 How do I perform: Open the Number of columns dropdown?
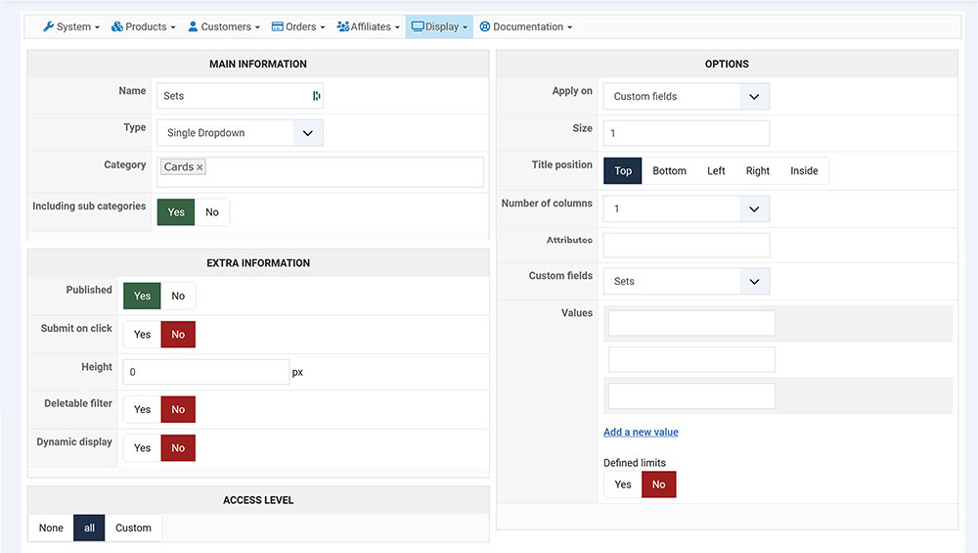click(x=686, y=208)
